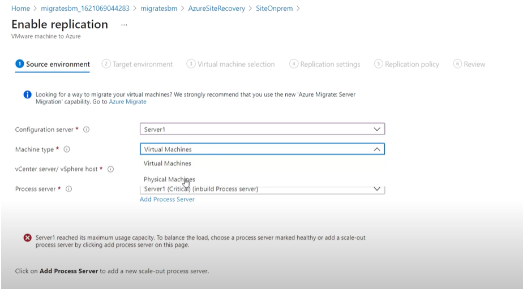Screen dimensions: 523x289
Task: Show info tooltip for Configuration server
Action: click(x=87, y=130)
